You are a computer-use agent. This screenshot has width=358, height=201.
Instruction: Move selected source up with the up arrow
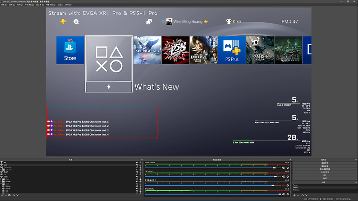tap(14, 195)
